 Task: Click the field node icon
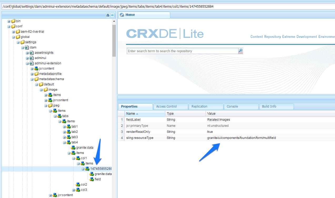tap(92, 179)
